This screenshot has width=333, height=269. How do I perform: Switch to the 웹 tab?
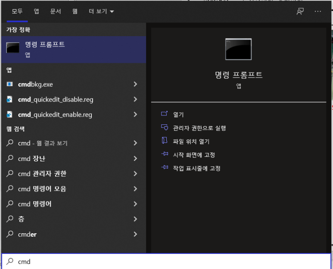tap(75, 11)
